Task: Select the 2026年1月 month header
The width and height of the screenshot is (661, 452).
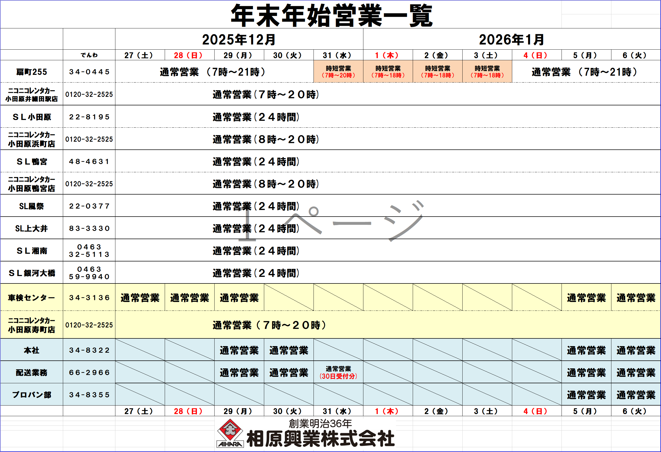Action: coord(511,40)
